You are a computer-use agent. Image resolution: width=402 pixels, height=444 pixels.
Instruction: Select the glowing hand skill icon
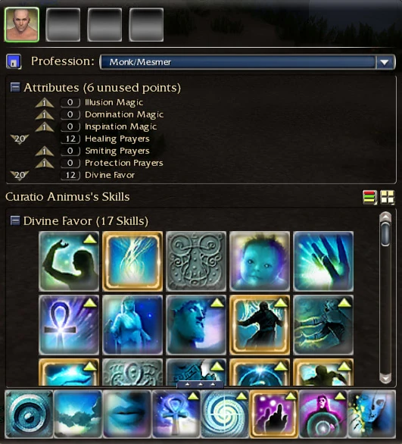click(323, 261)
